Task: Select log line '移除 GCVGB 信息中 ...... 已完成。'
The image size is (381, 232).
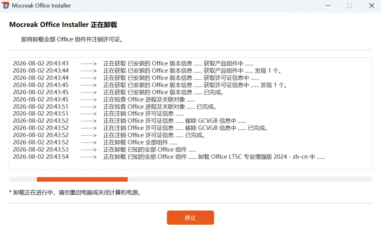Action: tap(140, 128)
